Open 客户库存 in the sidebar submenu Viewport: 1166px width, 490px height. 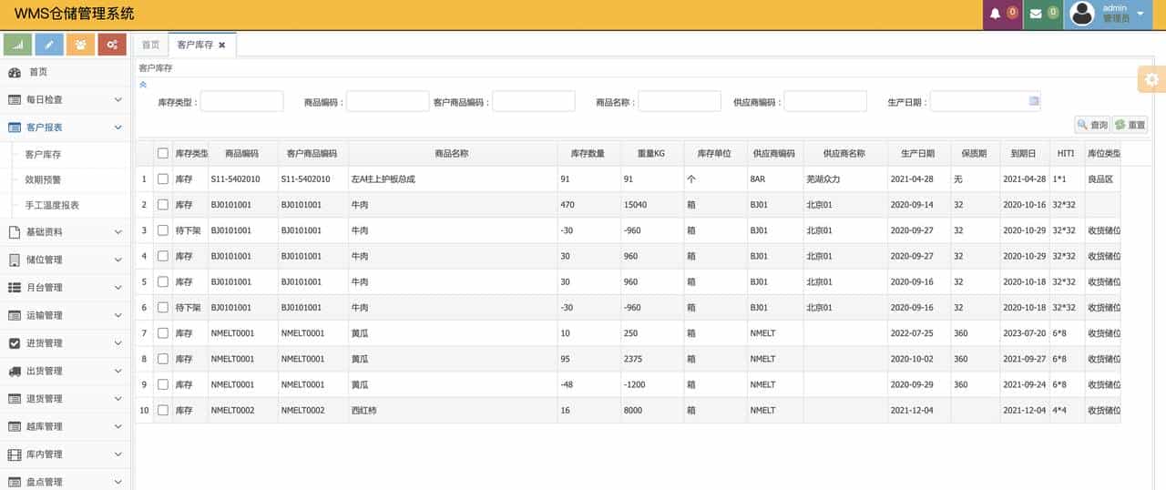point(44,155)
